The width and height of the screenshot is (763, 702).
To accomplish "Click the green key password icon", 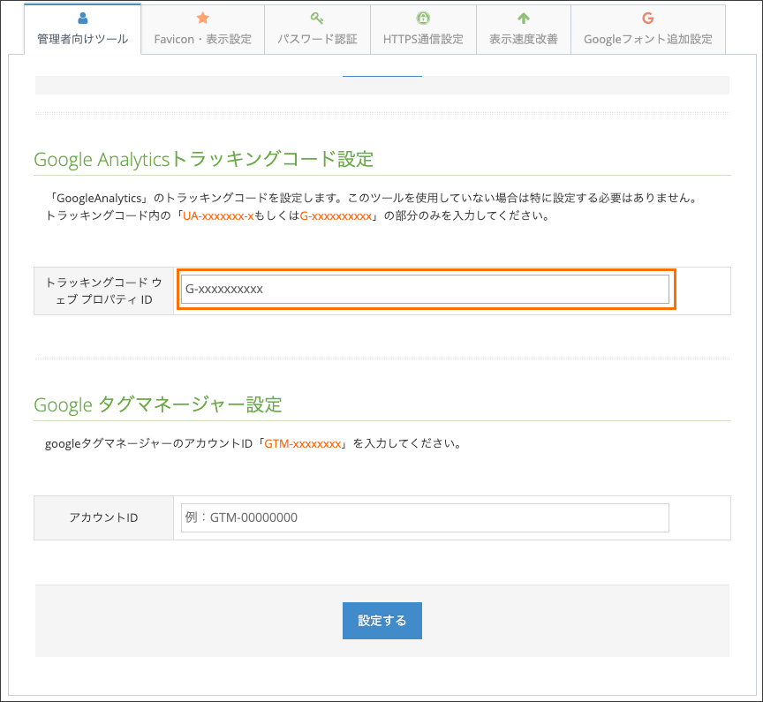I will (317, 18).
